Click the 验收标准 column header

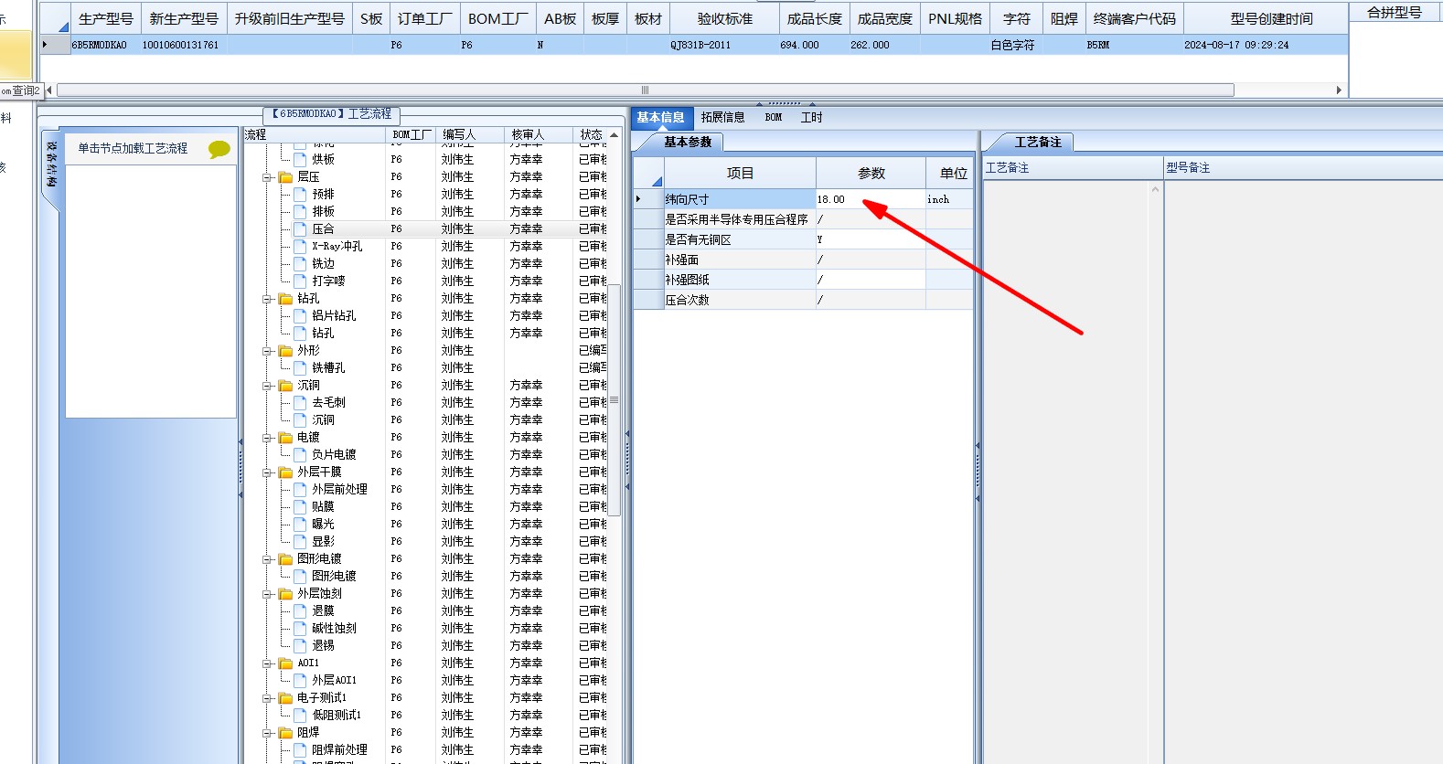point(725,18)
